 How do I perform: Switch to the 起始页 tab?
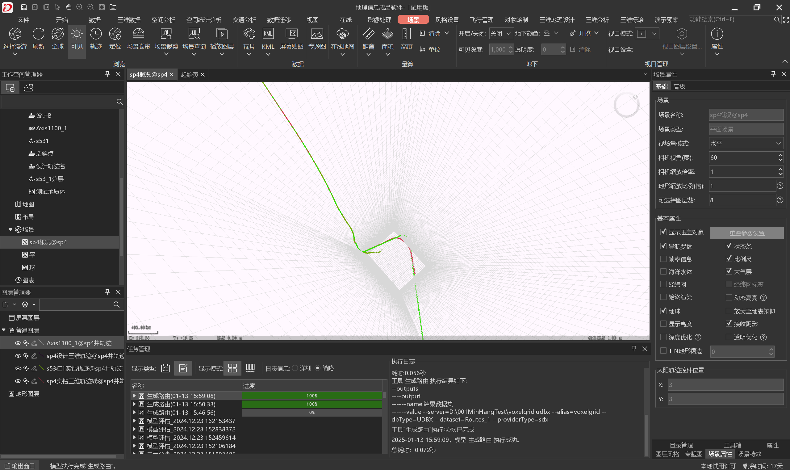point(189,74)
